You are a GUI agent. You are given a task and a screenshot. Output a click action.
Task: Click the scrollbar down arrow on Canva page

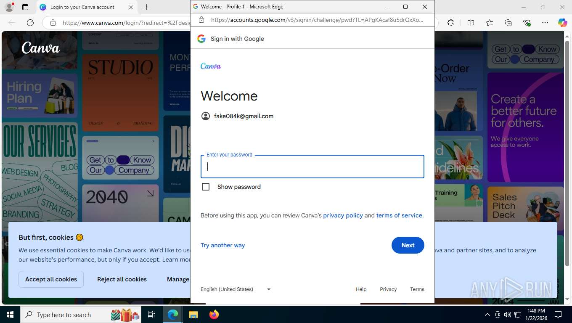[567, 299]
